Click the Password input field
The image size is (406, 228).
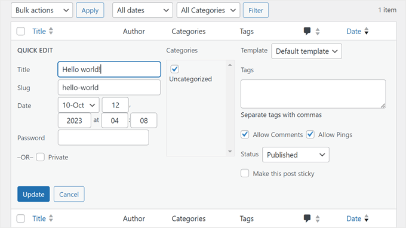pyautogui.click(x=103, y=137)
